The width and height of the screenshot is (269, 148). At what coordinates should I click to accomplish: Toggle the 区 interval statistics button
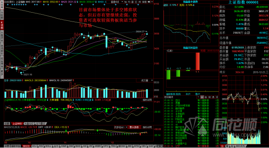coord(136,2)
